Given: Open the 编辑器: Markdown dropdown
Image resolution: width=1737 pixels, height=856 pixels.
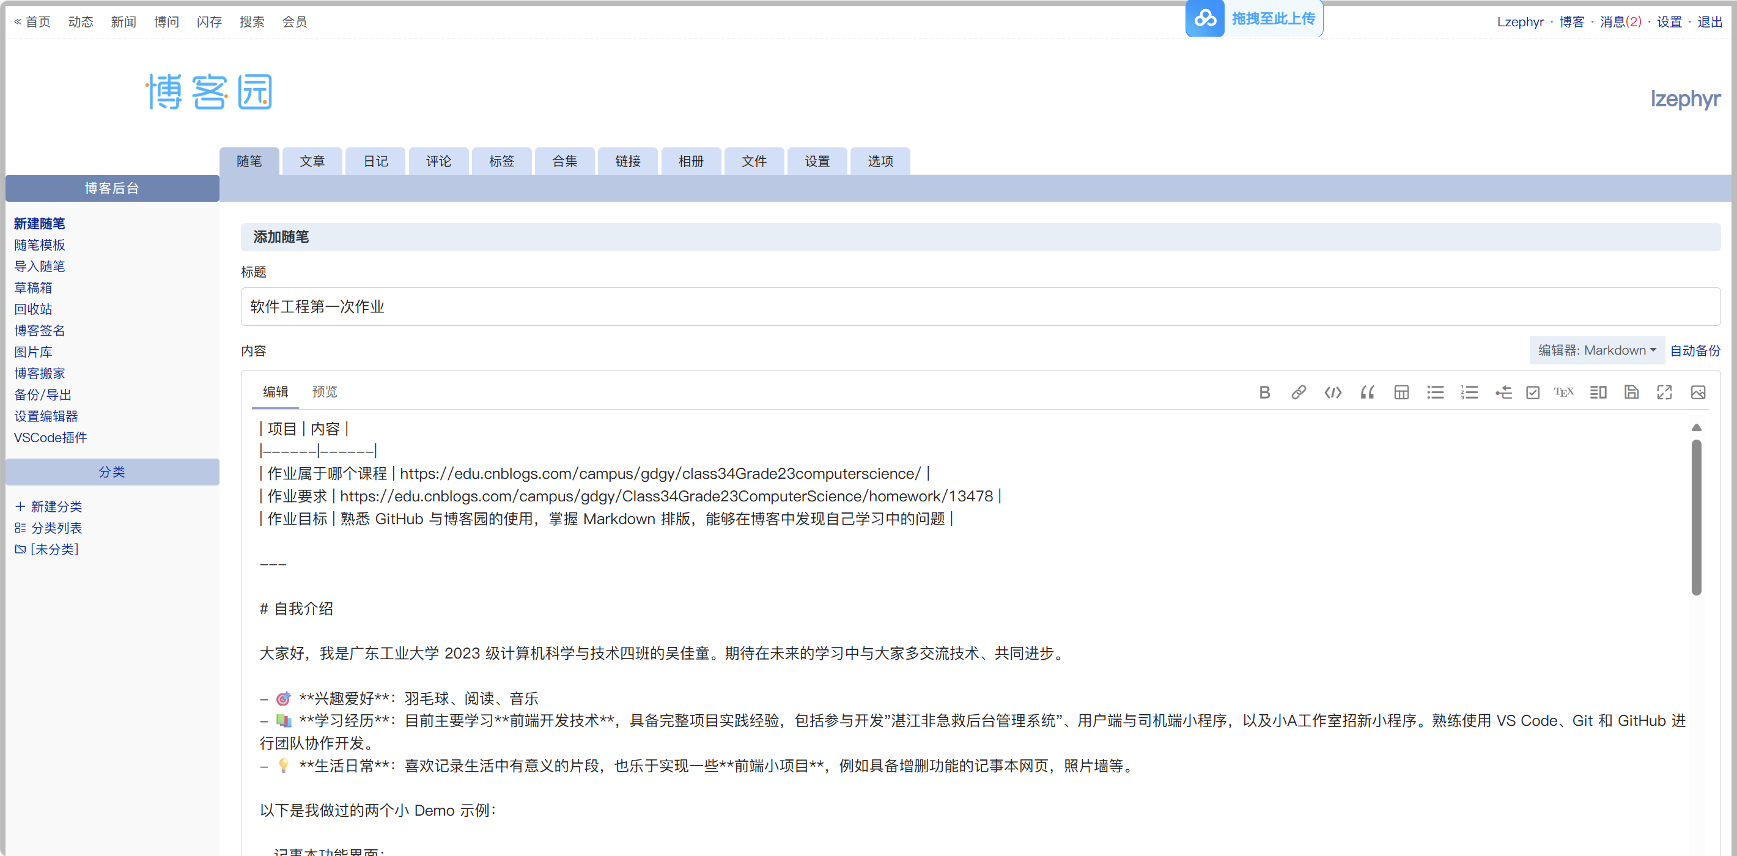Looking at the screenshot, I should (x=1596, y=350).
